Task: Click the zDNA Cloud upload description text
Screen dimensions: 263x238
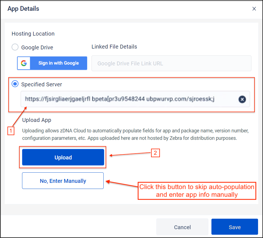Action: pyautogui.click(x=135, y=134)
